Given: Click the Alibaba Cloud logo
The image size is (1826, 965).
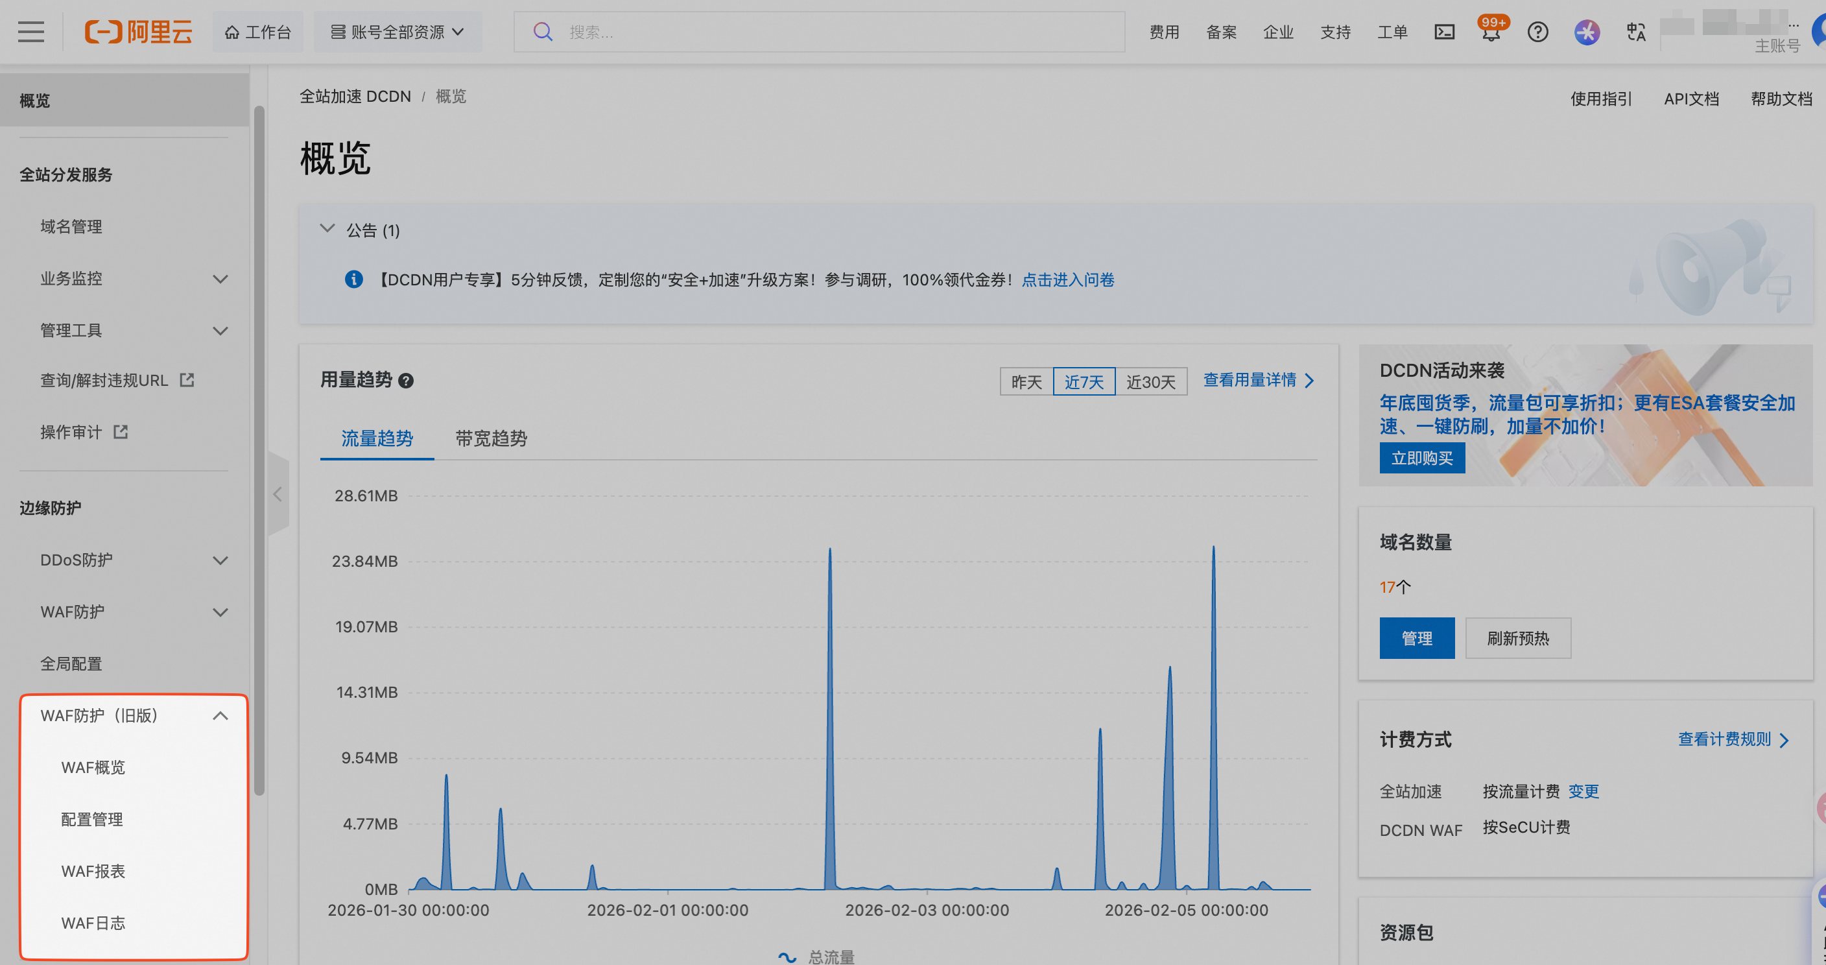Looking at the screenshot, I should click(x=138, y=32).
